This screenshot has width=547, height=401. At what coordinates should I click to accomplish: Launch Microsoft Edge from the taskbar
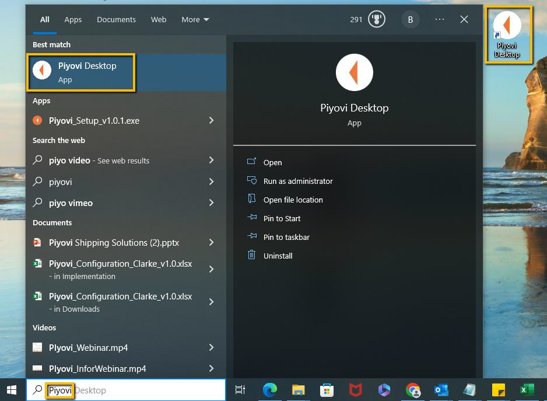269,390
